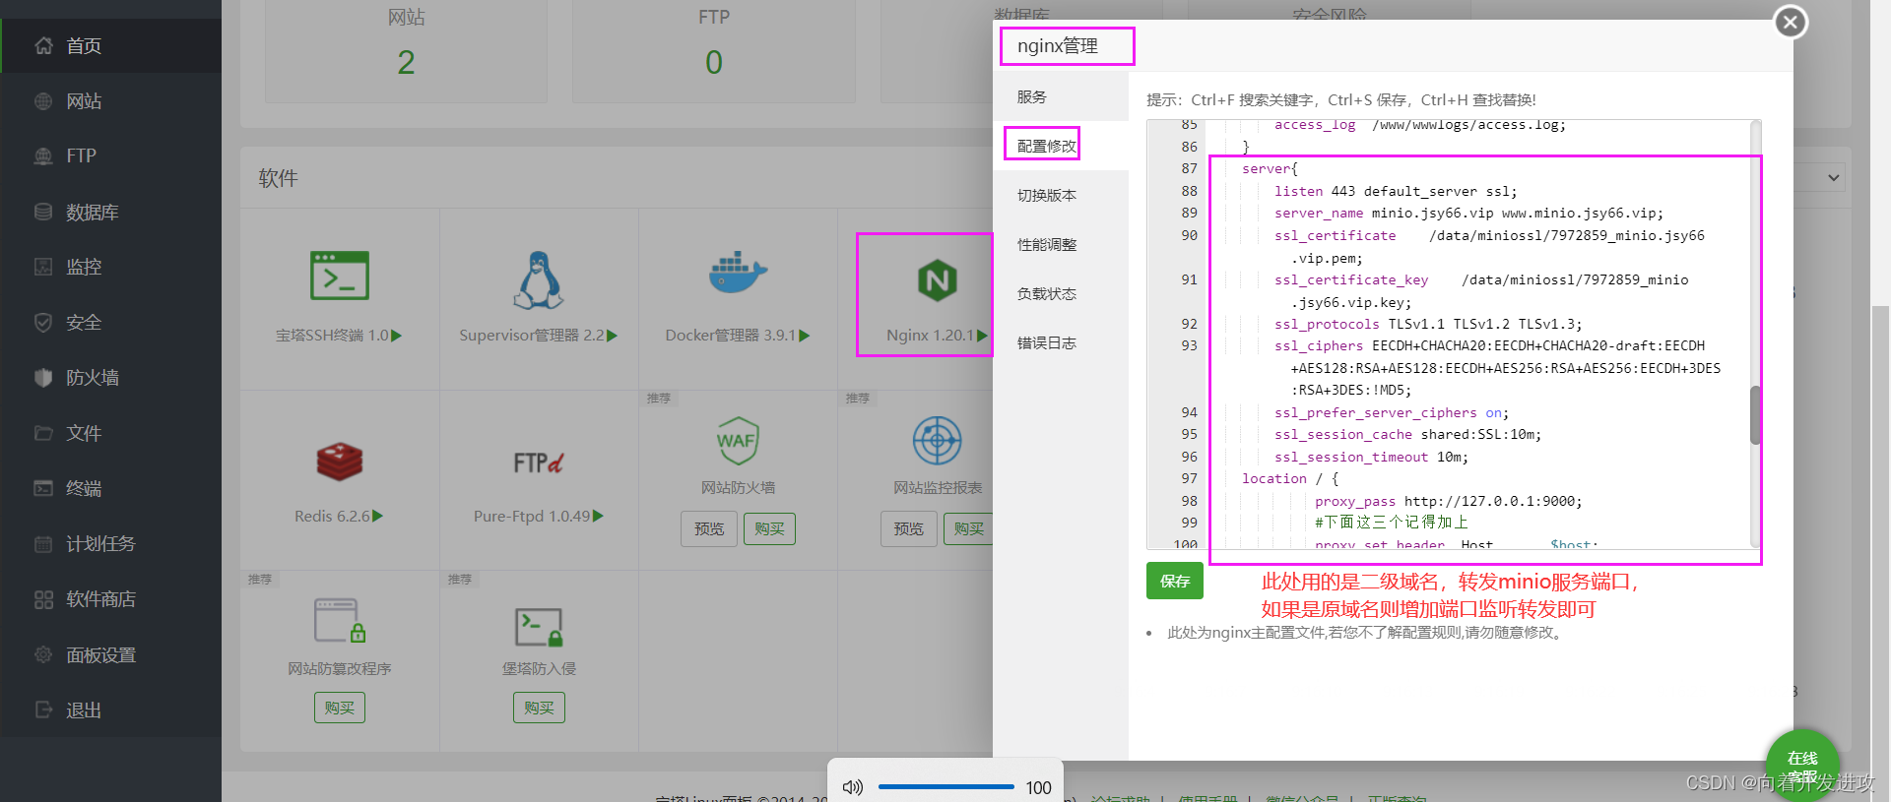Open the Redis stacked-cube icon
Screen dimensions: 1891x802
(340, 462)
